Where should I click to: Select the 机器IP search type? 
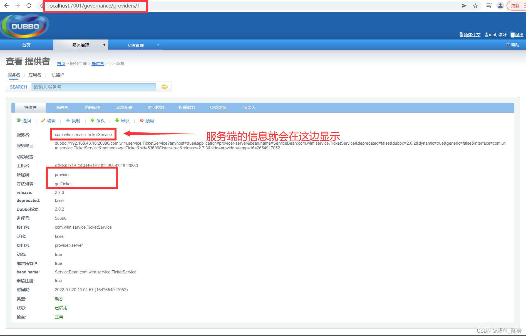click(58, 75)
